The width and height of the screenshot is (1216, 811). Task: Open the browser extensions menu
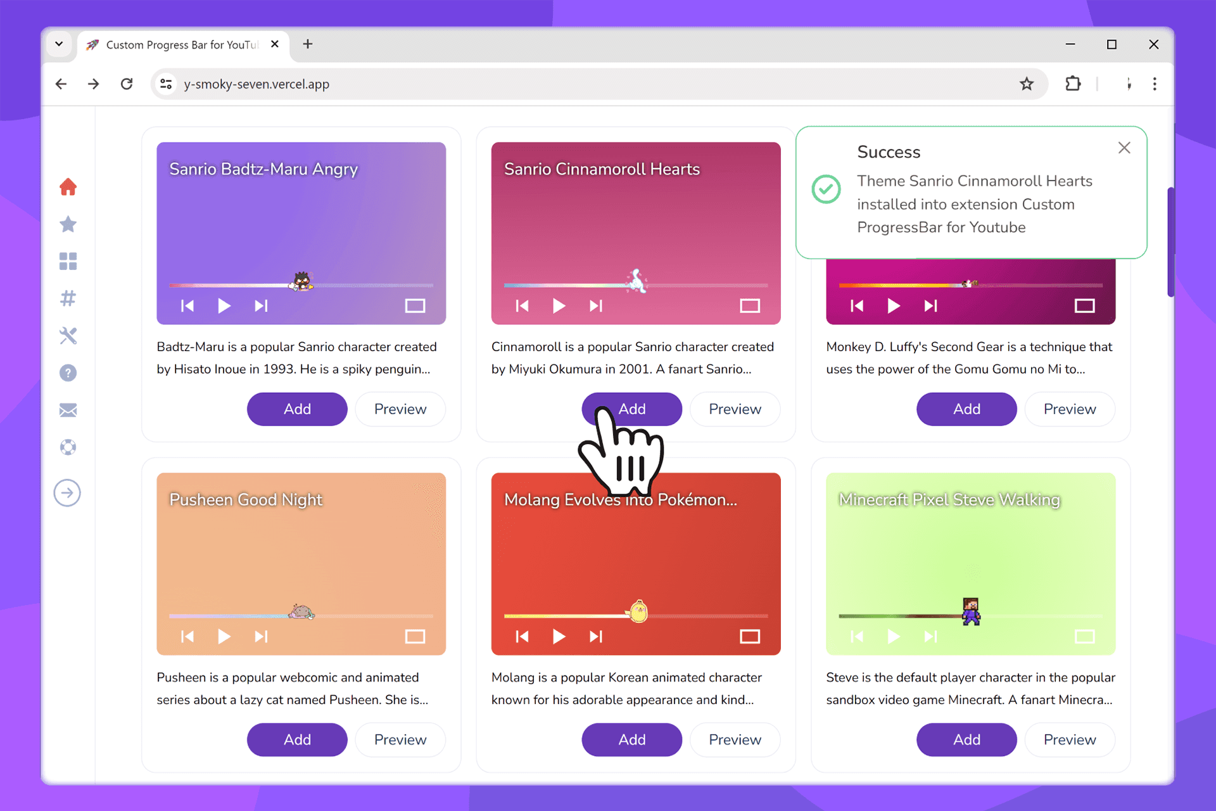(x=1073, y=84)
